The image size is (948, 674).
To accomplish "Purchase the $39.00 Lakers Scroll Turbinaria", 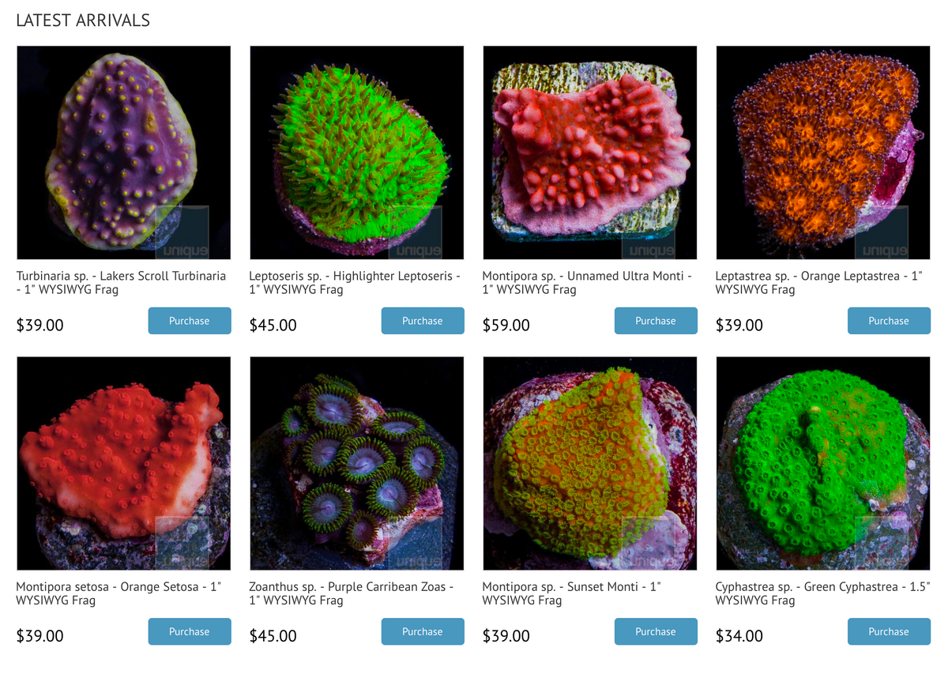I will [190, 321].
